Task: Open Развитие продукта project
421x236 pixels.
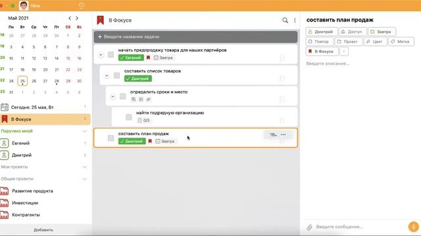Action: tap(45, 191)
